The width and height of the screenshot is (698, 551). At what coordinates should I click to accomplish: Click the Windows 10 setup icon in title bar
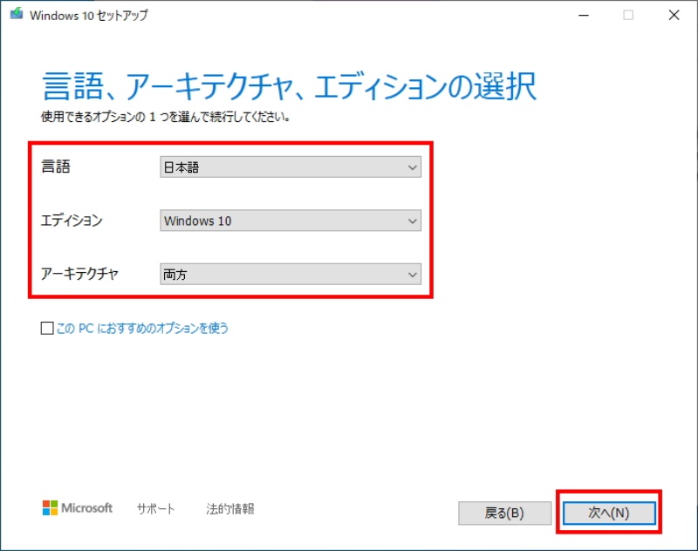16,15
